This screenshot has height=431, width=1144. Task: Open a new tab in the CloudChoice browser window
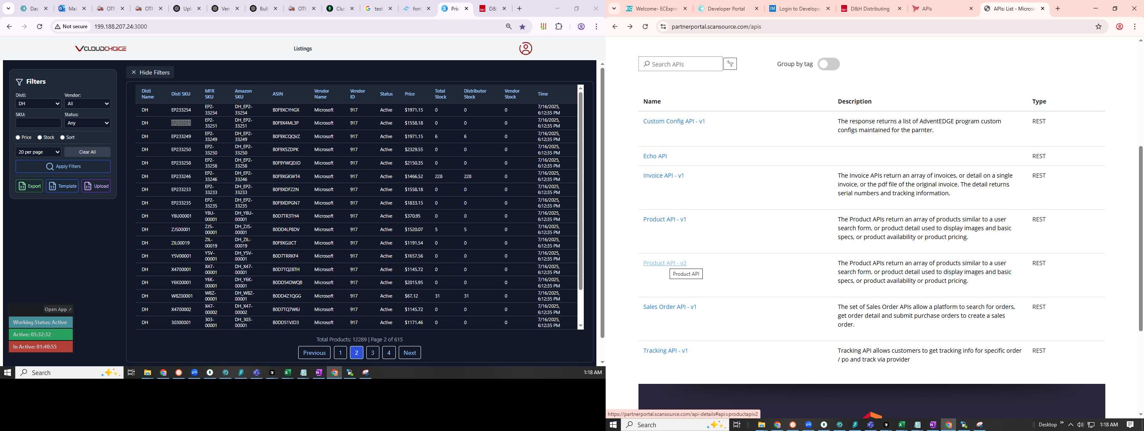(519, 8)
